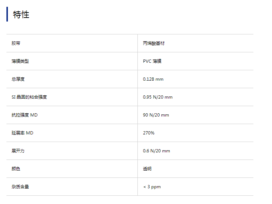Click the PVC 薄膜 value

152,61
